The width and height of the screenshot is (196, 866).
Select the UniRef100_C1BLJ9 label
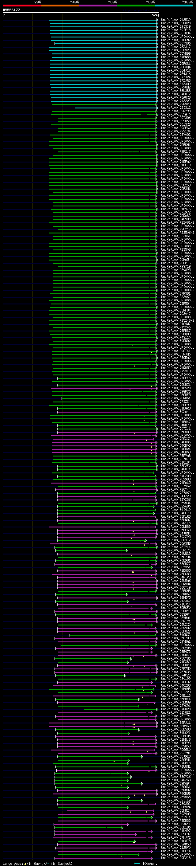[x=176, y=165]
